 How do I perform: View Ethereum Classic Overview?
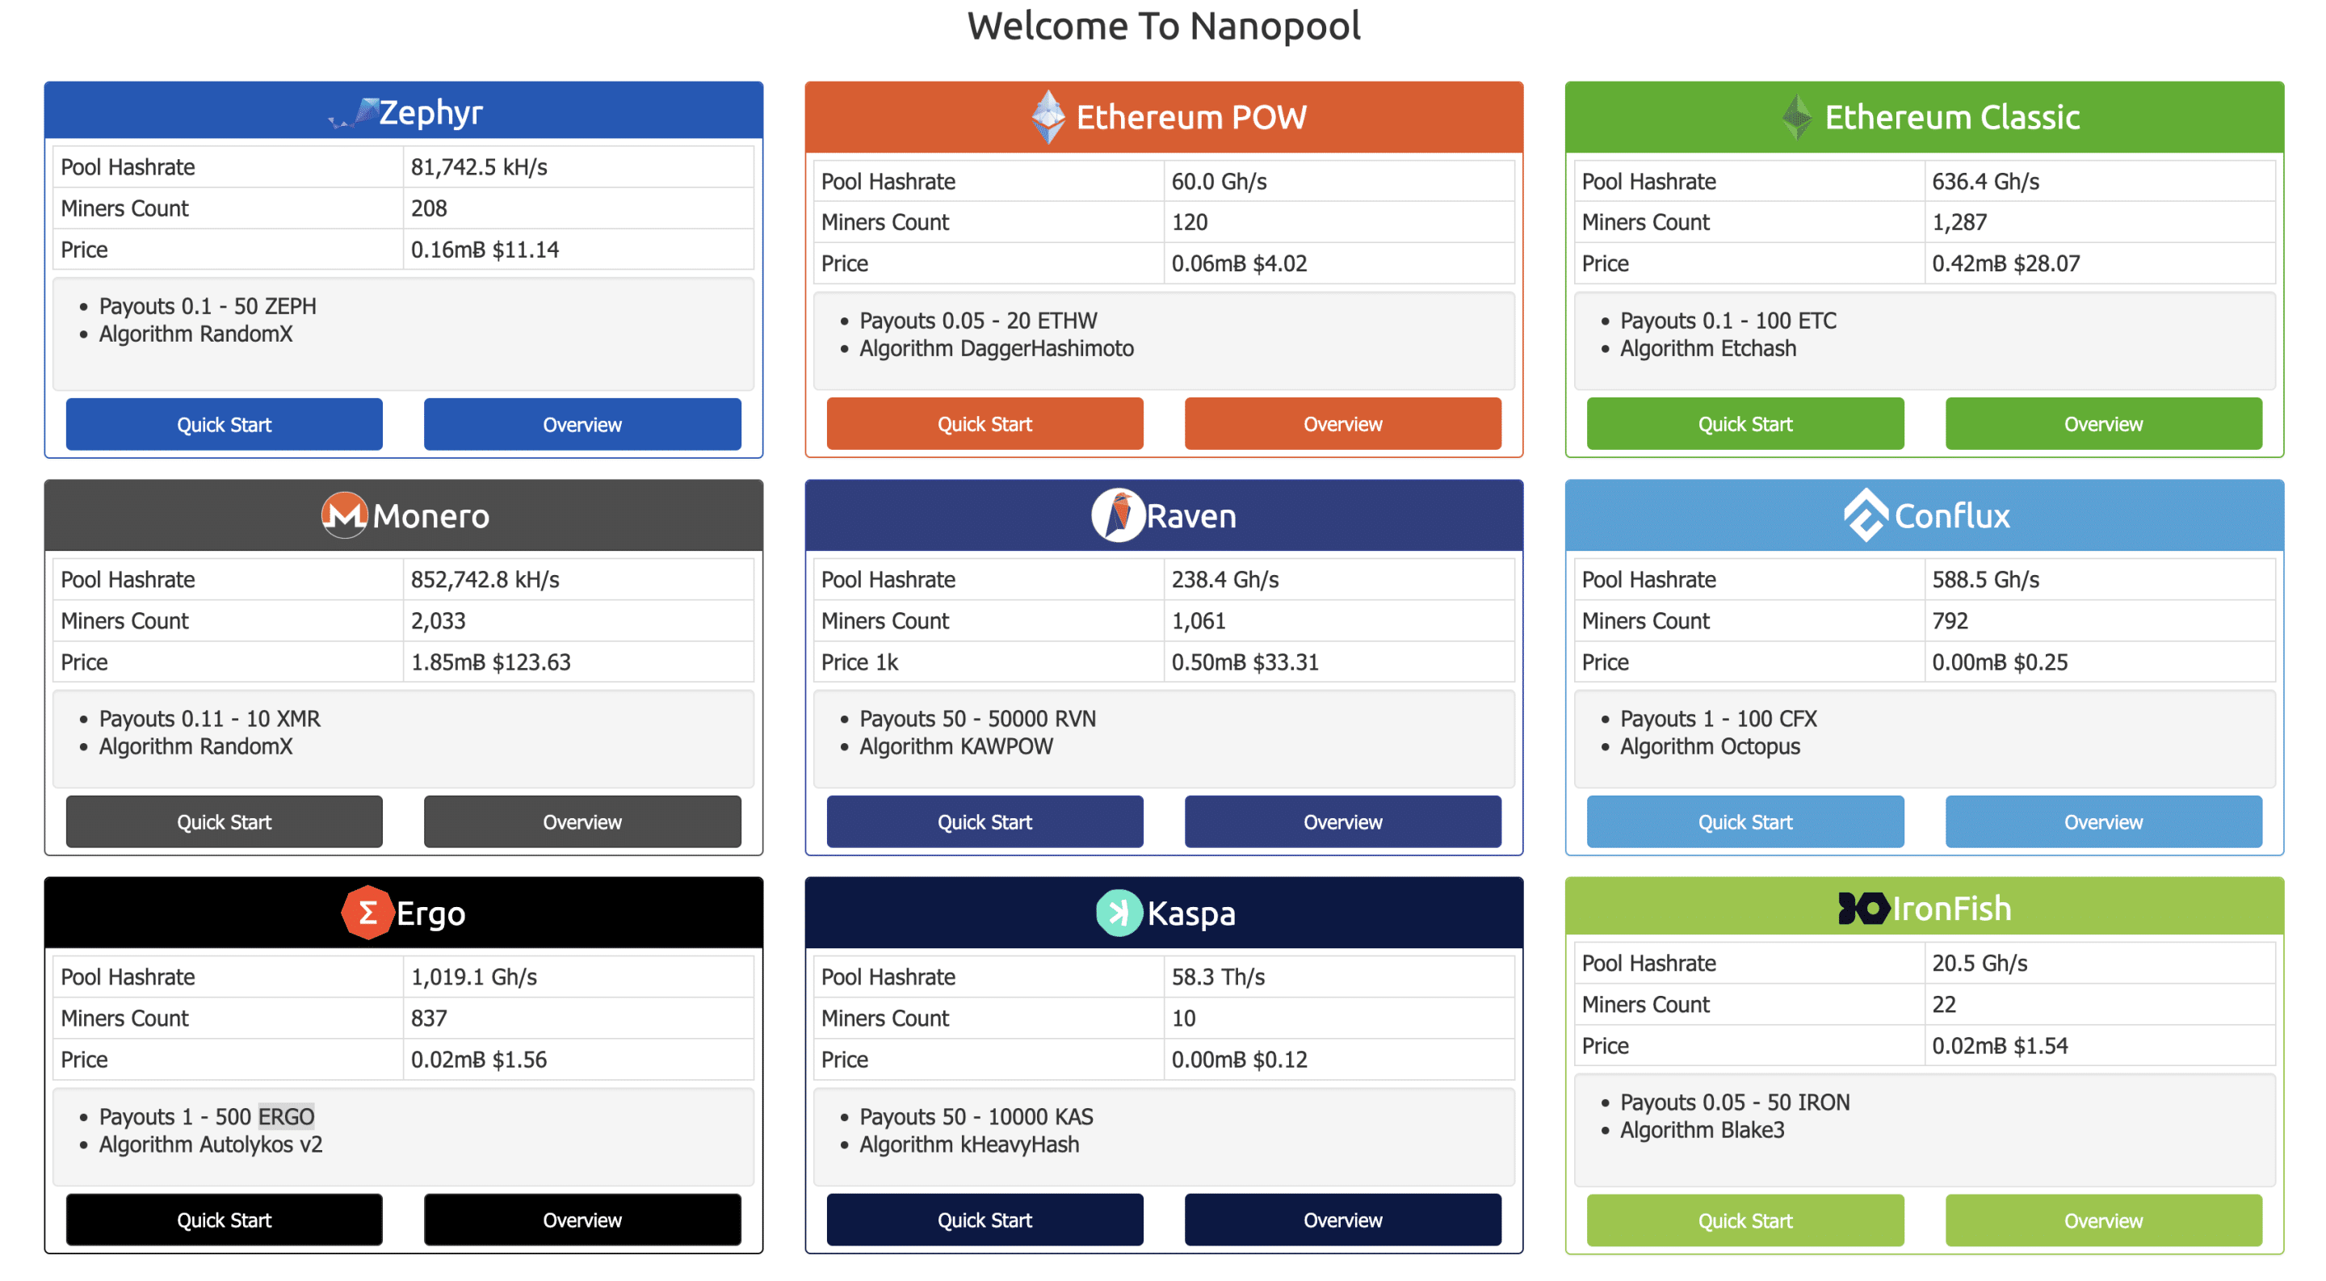click(2103, 423)
